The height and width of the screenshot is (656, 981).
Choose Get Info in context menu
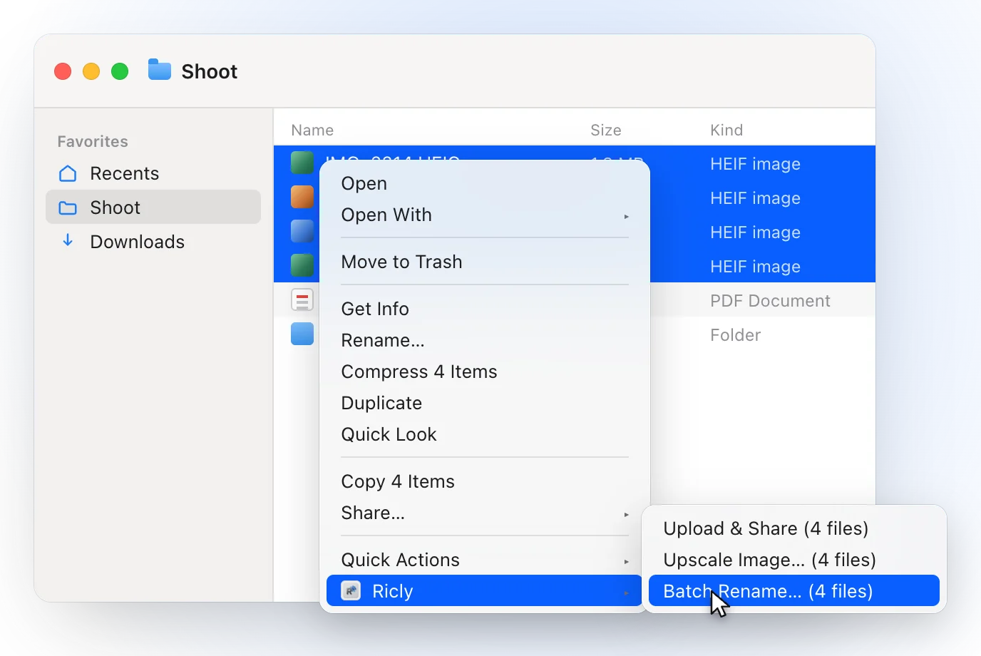pos(485,309)
